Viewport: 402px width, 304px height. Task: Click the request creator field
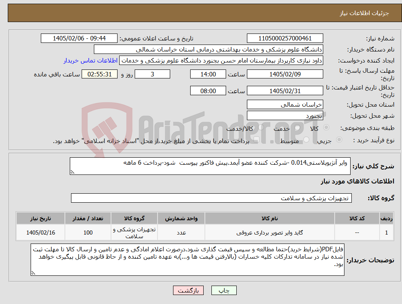tap(221, 60)
